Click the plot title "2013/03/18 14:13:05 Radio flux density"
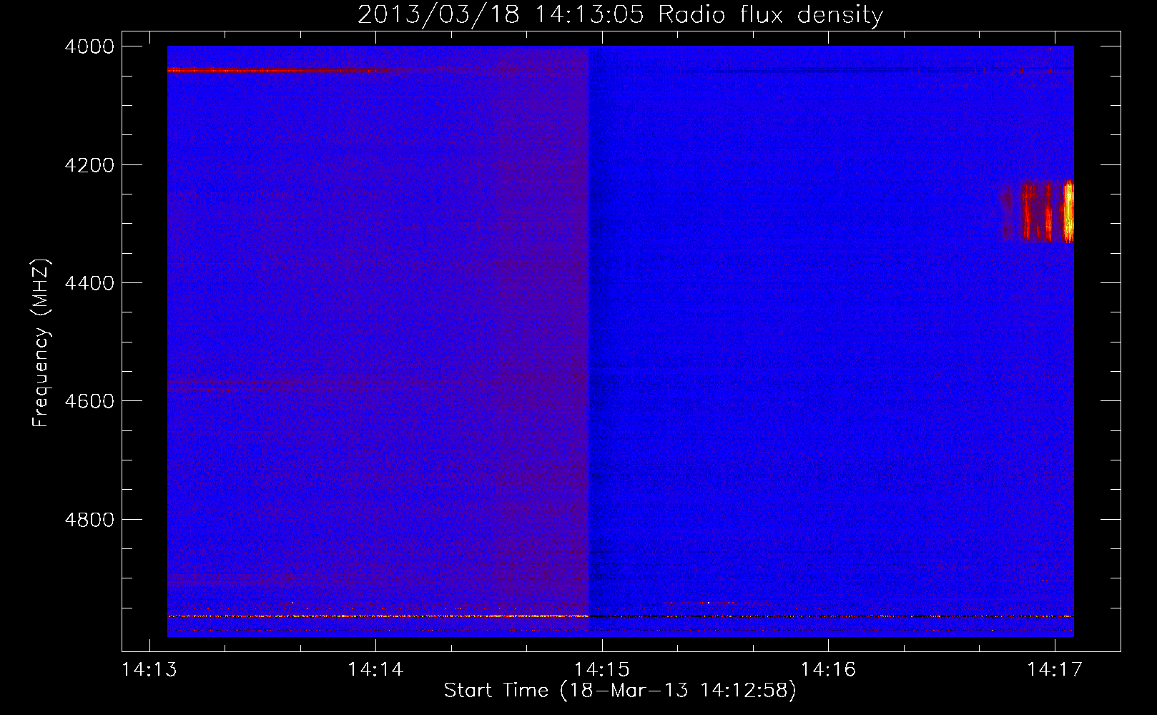1157x715 pixels. pos(620,14)
